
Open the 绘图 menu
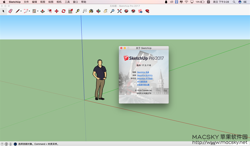click(51, 2)
